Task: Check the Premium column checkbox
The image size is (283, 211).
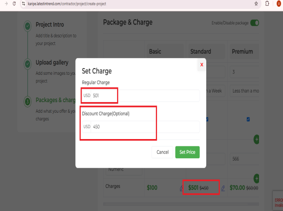Action: [248, 119]
